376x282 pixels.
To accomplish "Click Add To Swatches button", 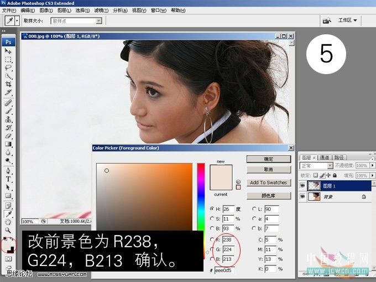I will tap(268, 182).
